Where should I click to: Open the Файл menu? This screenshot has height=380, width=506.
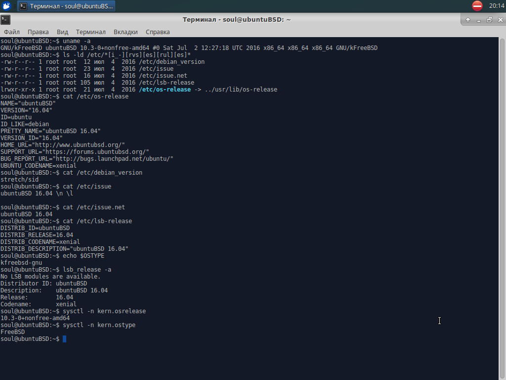click(x=12, y=32)
